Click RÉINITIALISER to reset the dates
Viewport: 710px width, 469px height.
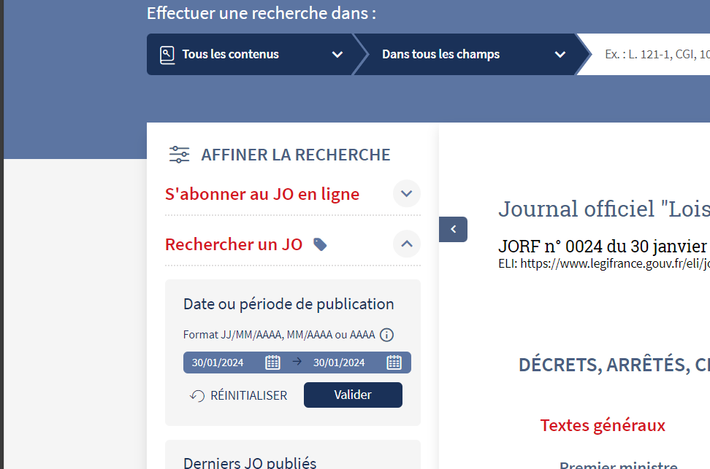(x=239, y=395)
